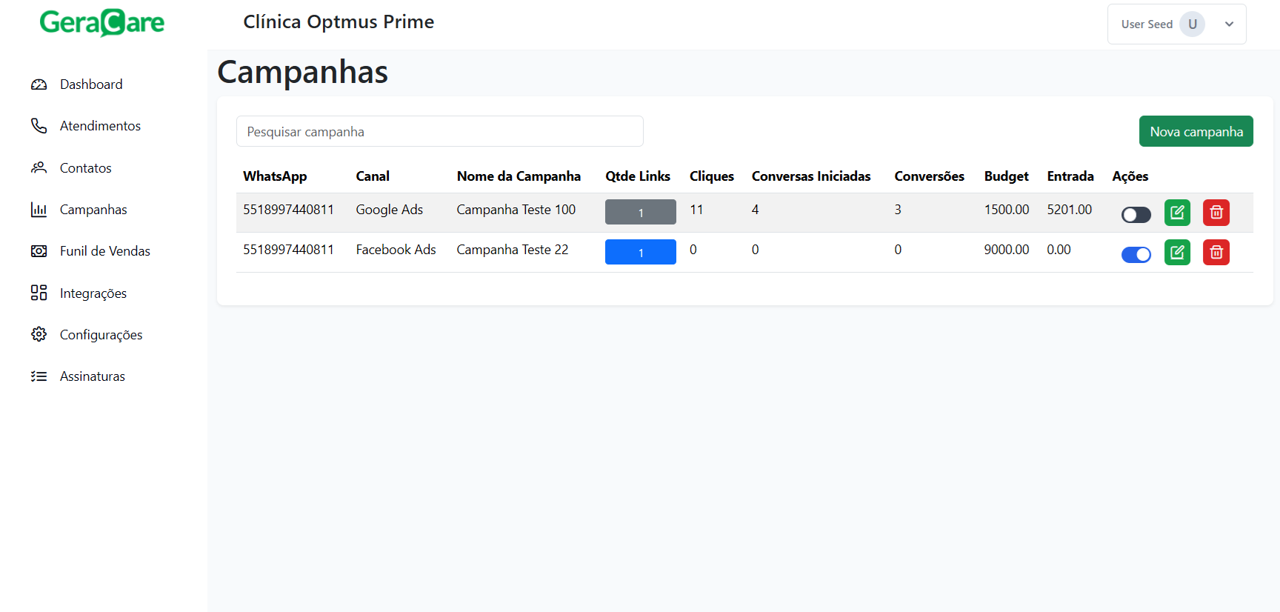Image resolution: width=1280 pixels, height=612 pixels.
Task: Click the Integrações grid icon
Action: (x=39, y=293)
